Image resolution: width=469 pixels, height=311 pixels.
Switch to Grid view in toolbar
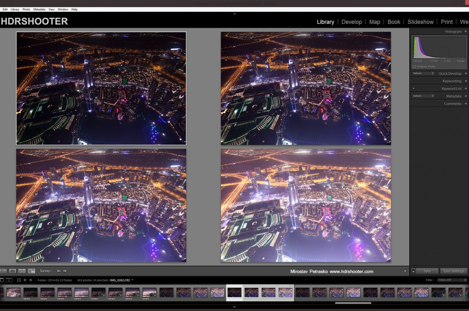3,271
